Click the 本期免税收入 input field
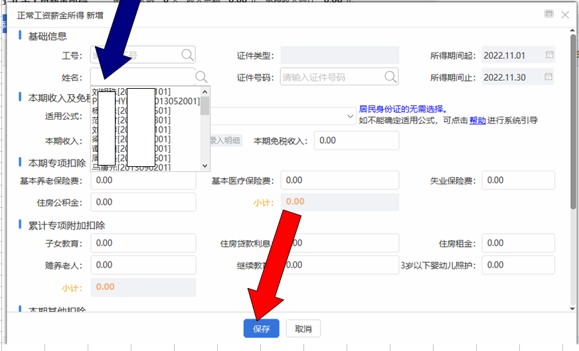This screenshot has height=351, width=579. (x=357, y=140)
